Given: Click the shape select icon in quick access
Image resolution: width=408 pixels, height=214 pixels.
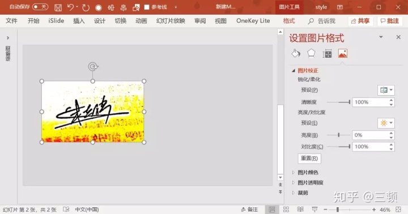Looking at the screenshot, I should point(136,7).
